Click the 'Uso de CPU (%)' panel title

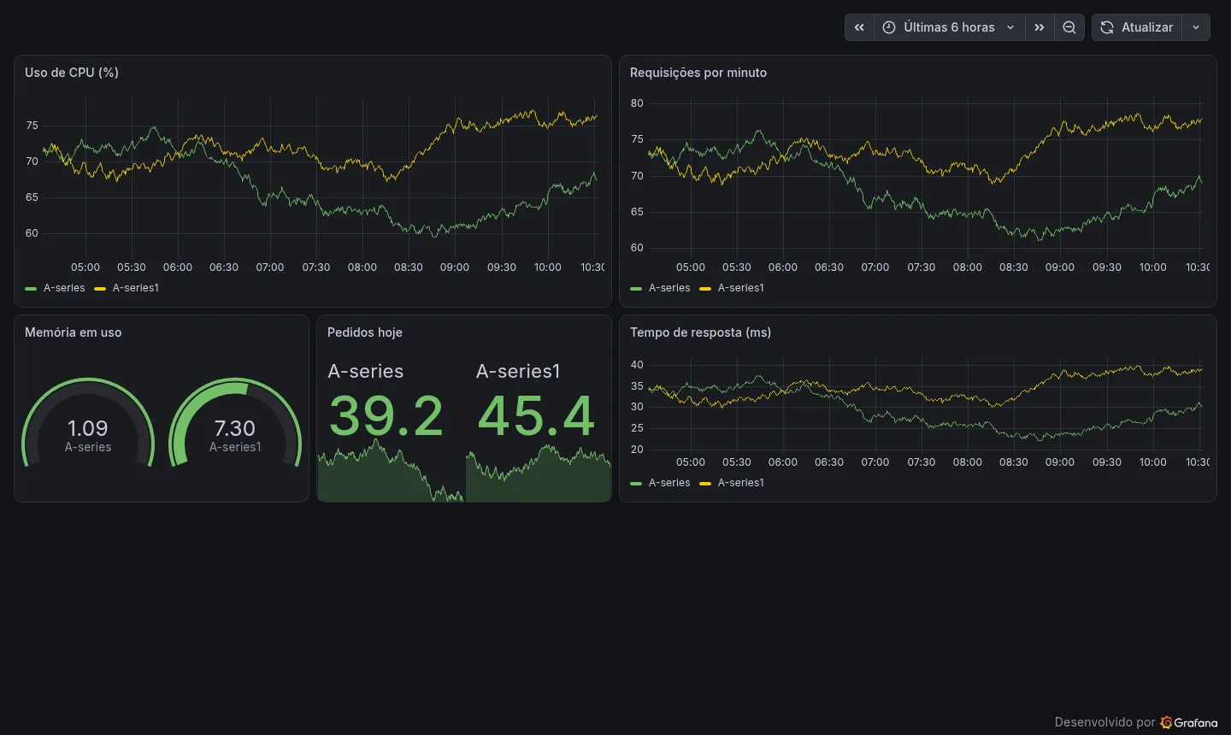72,73
